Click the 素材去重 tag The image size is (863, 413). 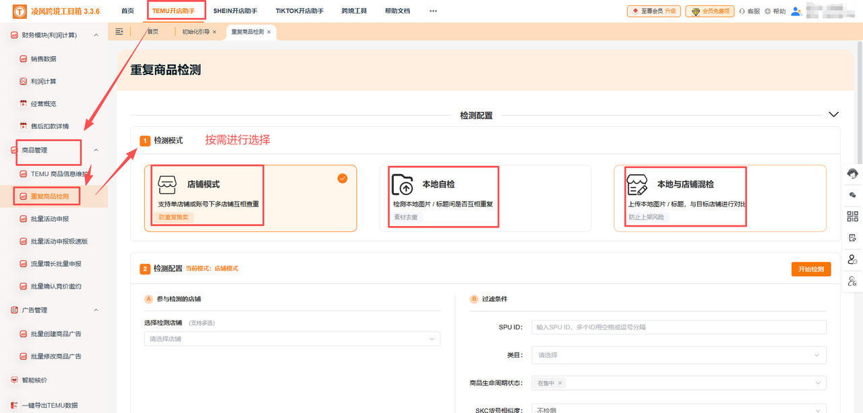407,217
